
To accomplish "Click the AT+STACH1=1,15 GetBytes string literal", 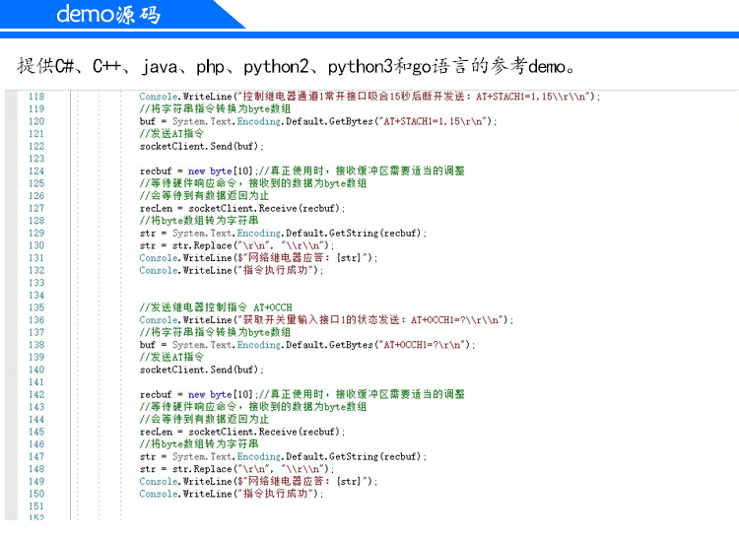I will tap(436, 121).
